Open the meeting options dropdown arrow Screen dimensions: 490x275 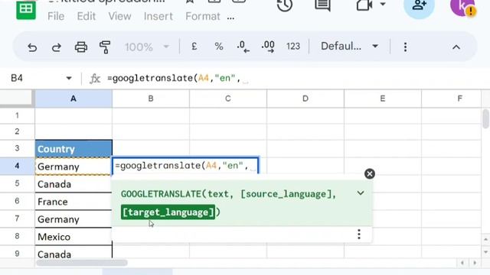(x=383, y=4)
